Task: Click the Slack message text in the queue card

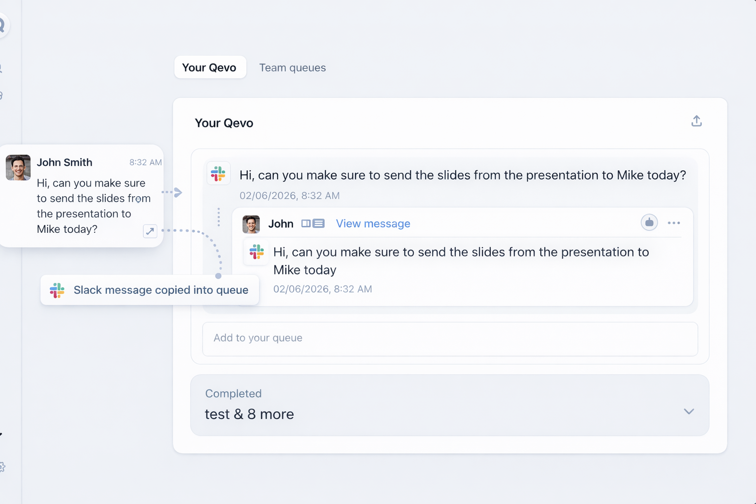Action: point(462,175)
